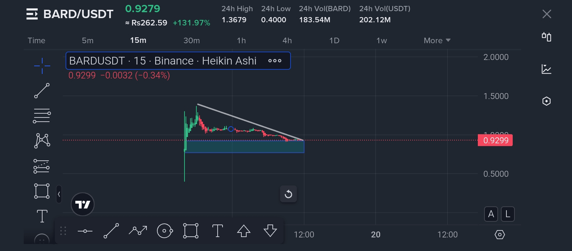Click the 0.9299 current price label

[495, 140]
